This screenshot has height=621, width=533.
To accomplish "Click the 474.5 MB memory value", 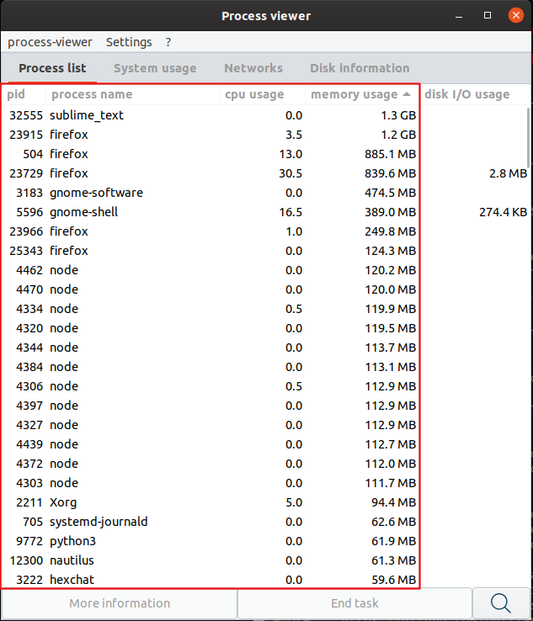I will tap(391, 193).
